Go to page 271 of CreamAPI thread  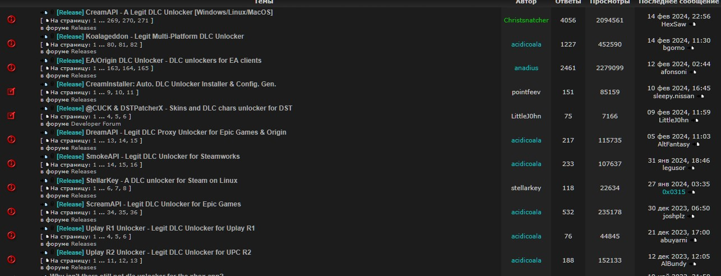[x=142, y=20]
